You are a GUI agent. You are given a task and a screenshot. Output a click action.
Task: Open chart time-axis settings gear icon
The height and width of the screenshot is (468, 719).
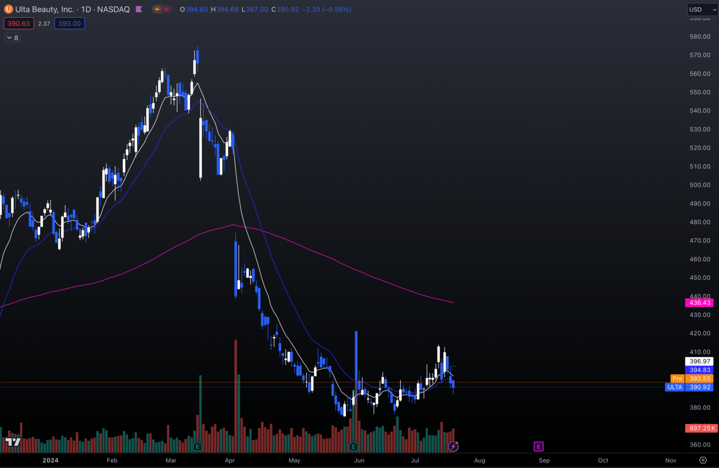coord(703,460)
